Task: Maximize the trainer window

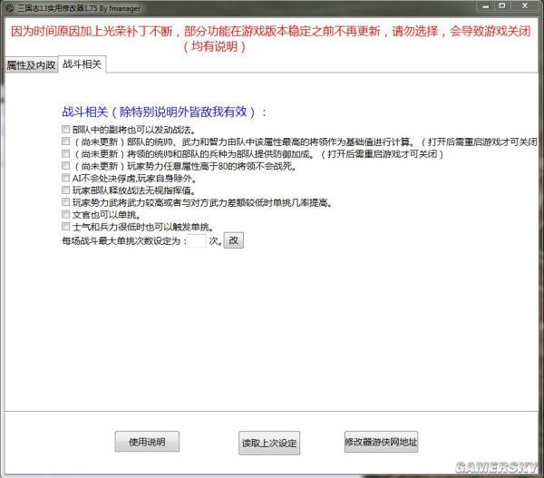Action: [x=502, y=6]
